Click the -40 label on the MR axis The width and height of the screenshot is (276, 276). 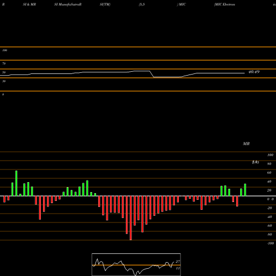coord(269,217)
